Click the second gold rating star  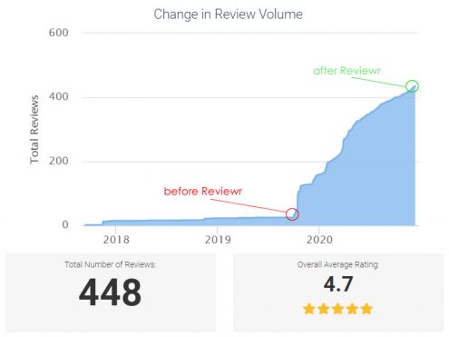pyautogui.click(x=324, y=309)
